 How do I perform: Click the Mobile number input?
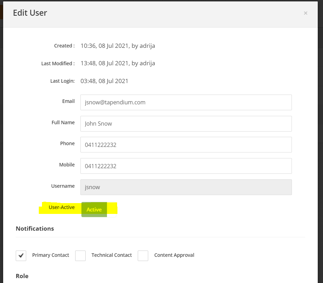[186, 166]
